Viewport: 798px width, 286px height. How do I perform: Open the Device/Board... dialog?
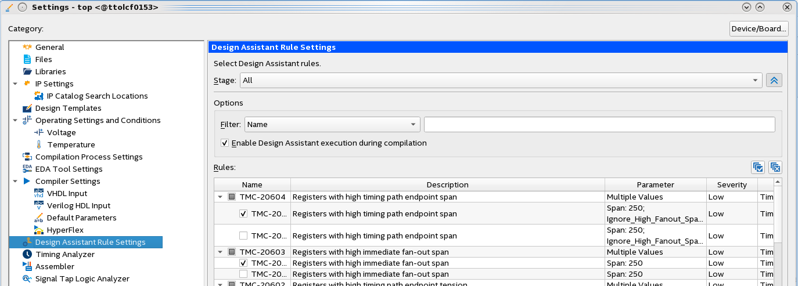[x=759, y=29]
